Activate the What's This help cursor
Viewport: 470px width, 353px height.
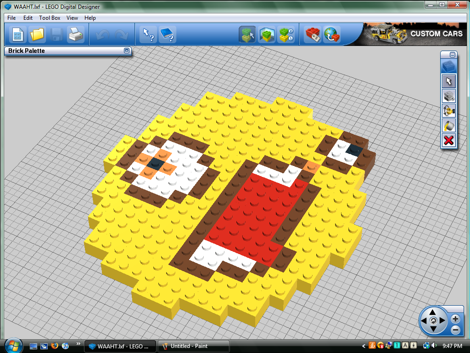point(148,35)
